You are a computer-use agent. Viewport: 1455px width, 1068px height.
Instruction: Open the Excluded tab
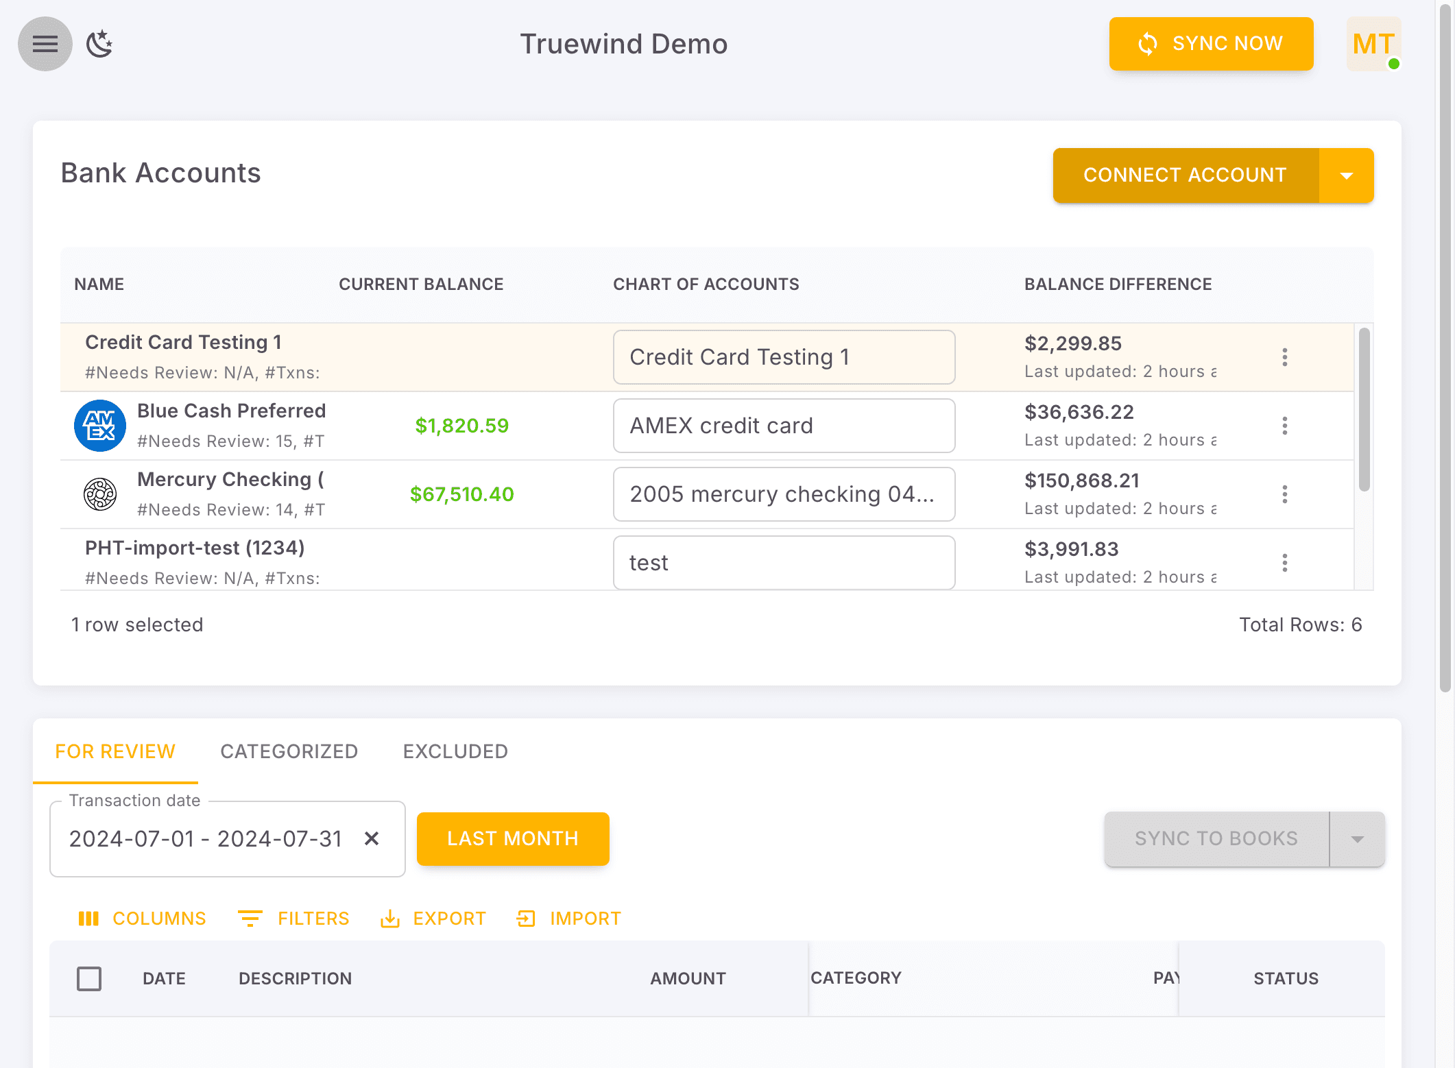coord(455,751)
